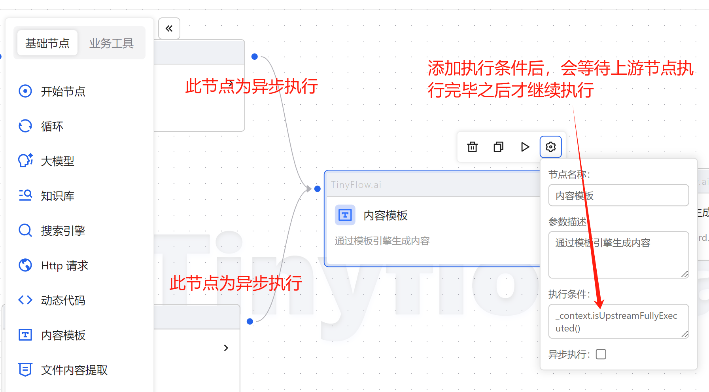Viewport: 709px width, 392px height.
Task: Select Http 请求 label in sidebar
Action: point(65,266)
